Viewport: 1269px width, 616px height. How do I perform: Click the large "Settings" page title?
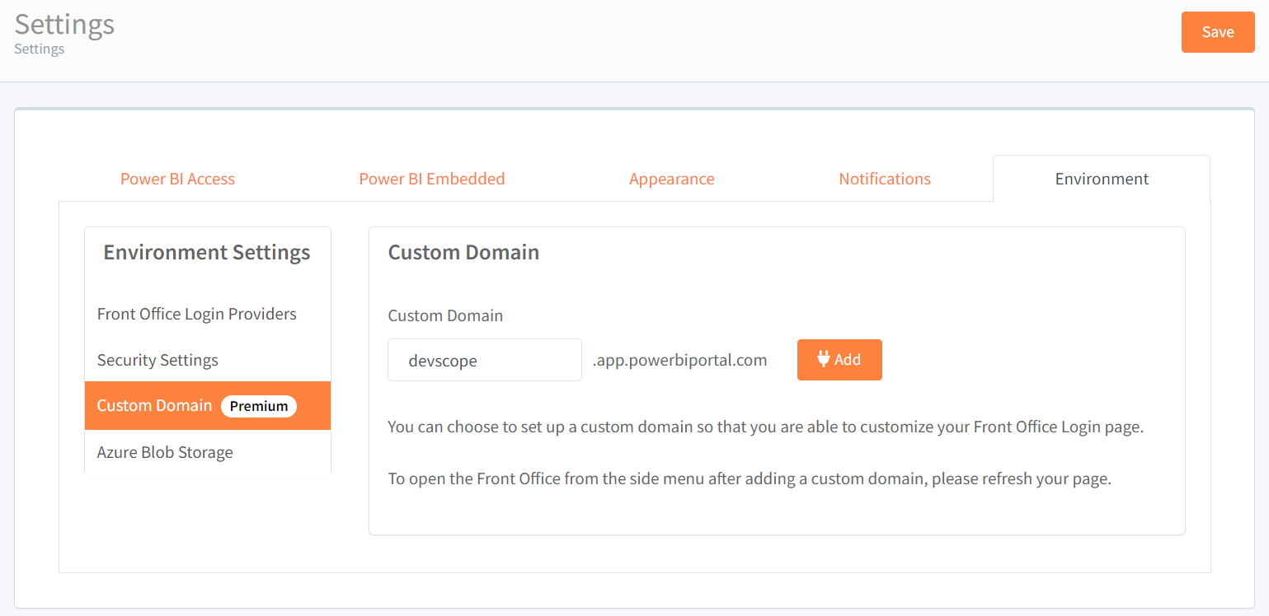point(64,24)
